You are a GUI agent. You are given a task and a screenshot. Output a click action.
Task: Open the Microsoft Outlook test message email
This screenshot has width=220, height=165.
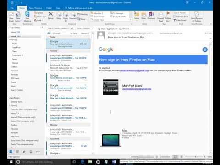click(x=68, y=68)
